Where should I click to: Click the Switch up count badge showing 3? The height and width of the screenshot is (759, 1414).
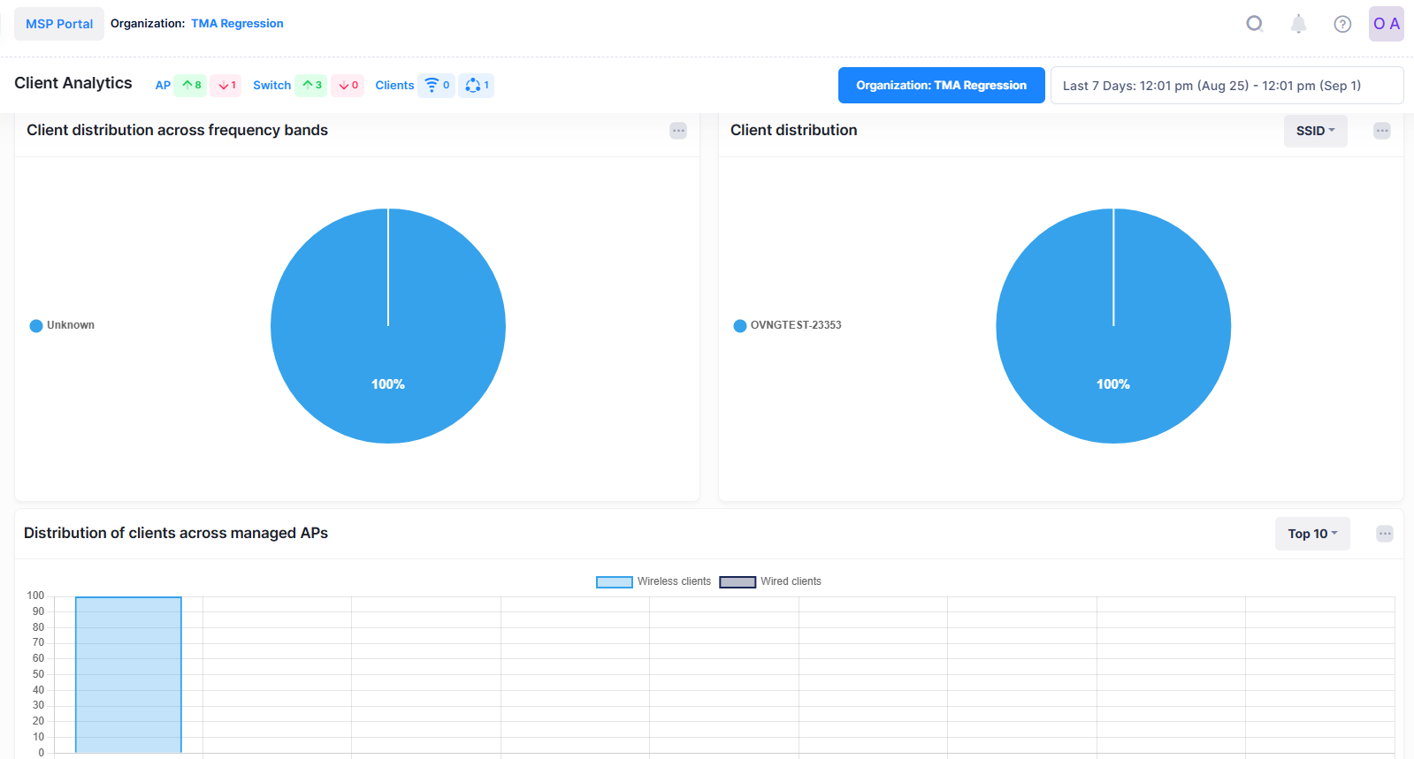pyautogui.click(x=311, y=86)
